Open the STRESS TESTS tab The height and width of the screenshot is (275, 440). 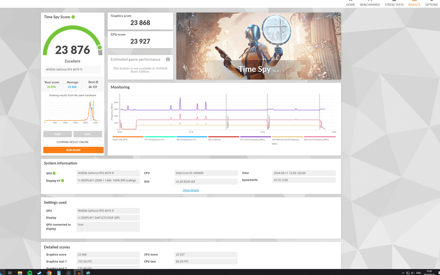394,3
